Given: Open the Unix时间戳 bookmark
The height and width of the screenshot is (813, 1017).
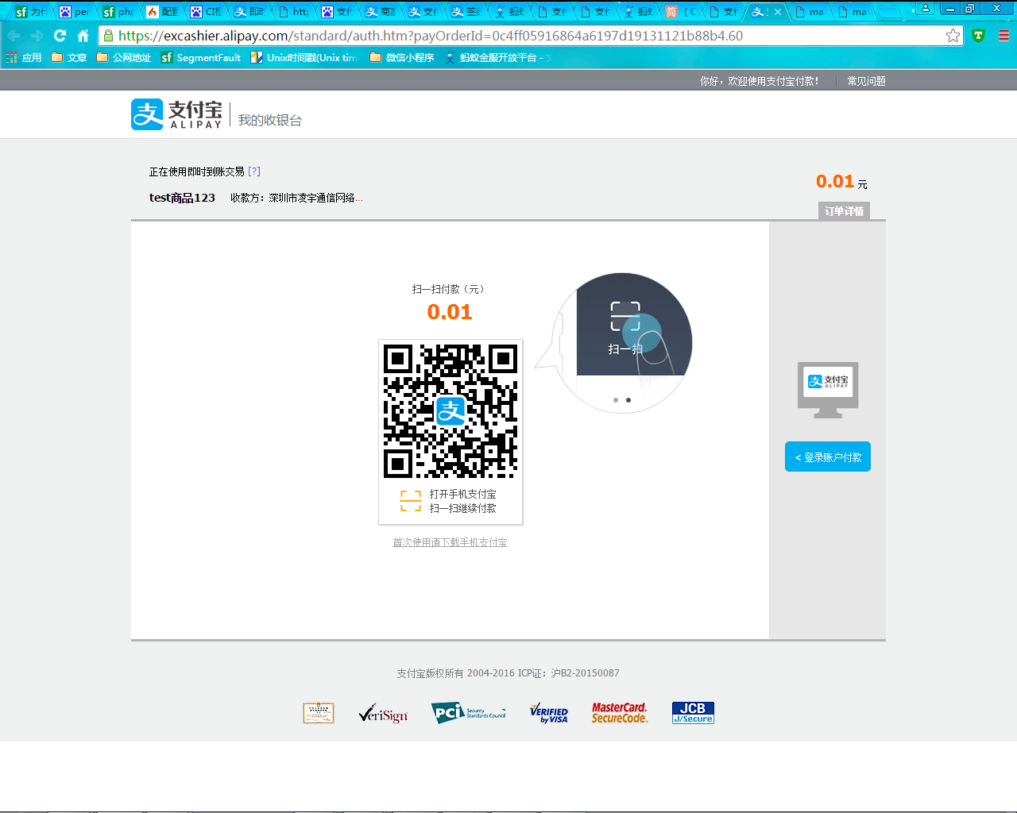Looking at the screenshot, I should pyautogui.click(x=304, y=58).
